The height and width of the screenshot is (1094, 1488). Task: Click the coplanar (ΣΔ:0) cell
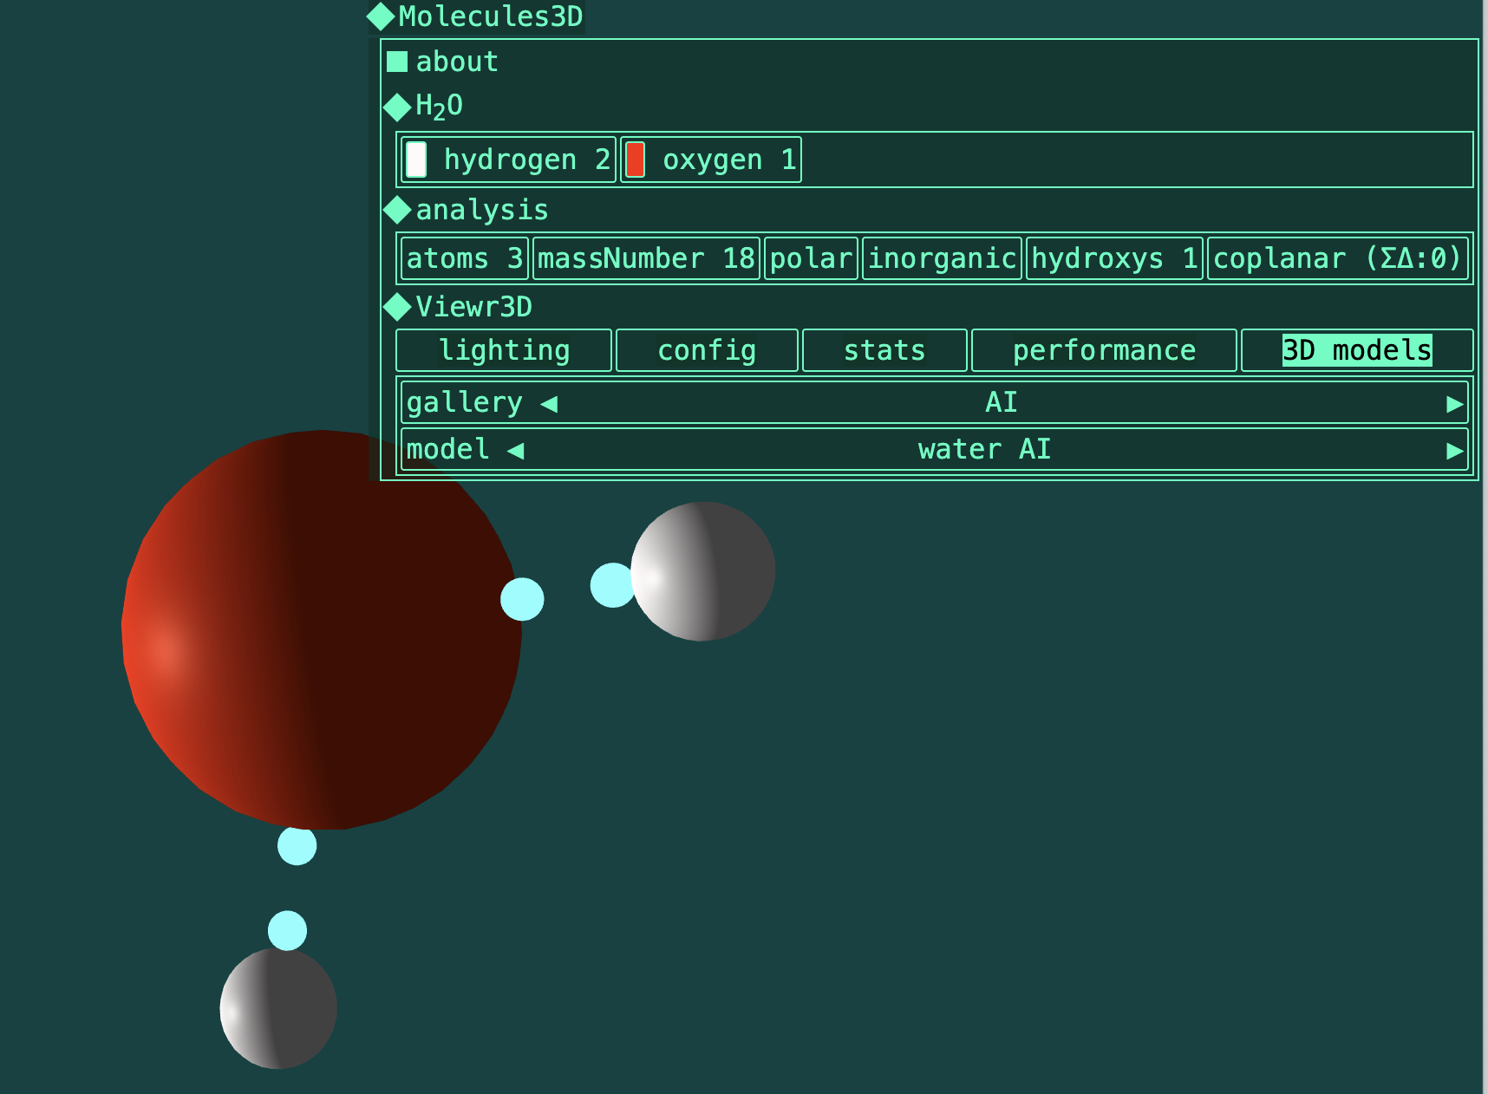[1337, 258]
